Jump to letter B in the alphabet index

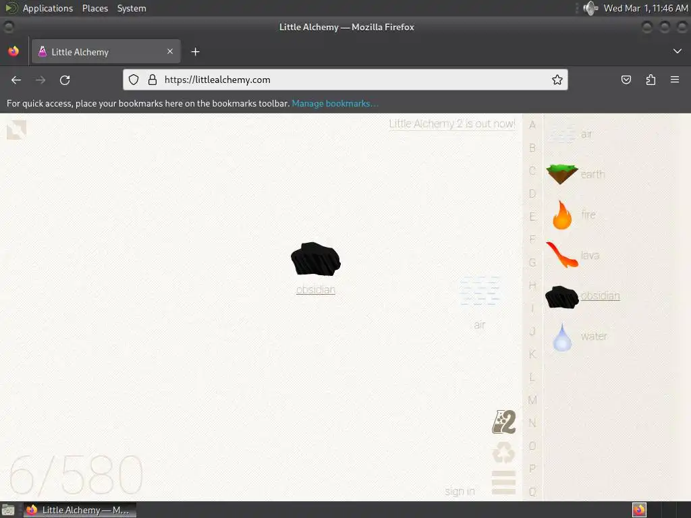tap(532, 148)
